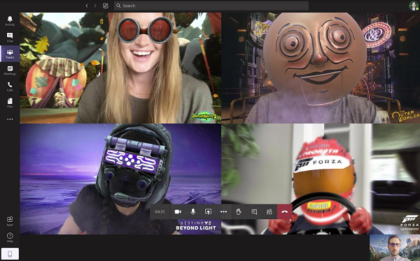The height and width of the screenshot is (261, 420).
Task: Go forward with the right arrow
Action: [x=95, y=6]
